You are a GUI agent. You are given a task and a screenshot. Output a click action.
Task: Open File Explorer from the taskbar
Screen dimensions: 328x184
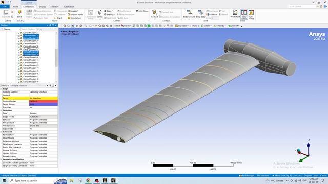[x=72, y=180]
